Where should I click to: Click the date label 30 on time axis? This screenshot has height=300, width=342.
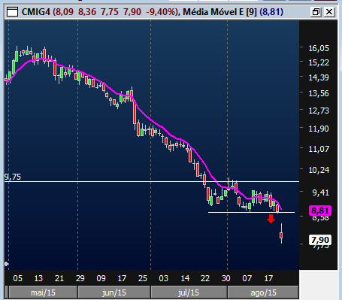pyautogui.click(x=226, y=278)
